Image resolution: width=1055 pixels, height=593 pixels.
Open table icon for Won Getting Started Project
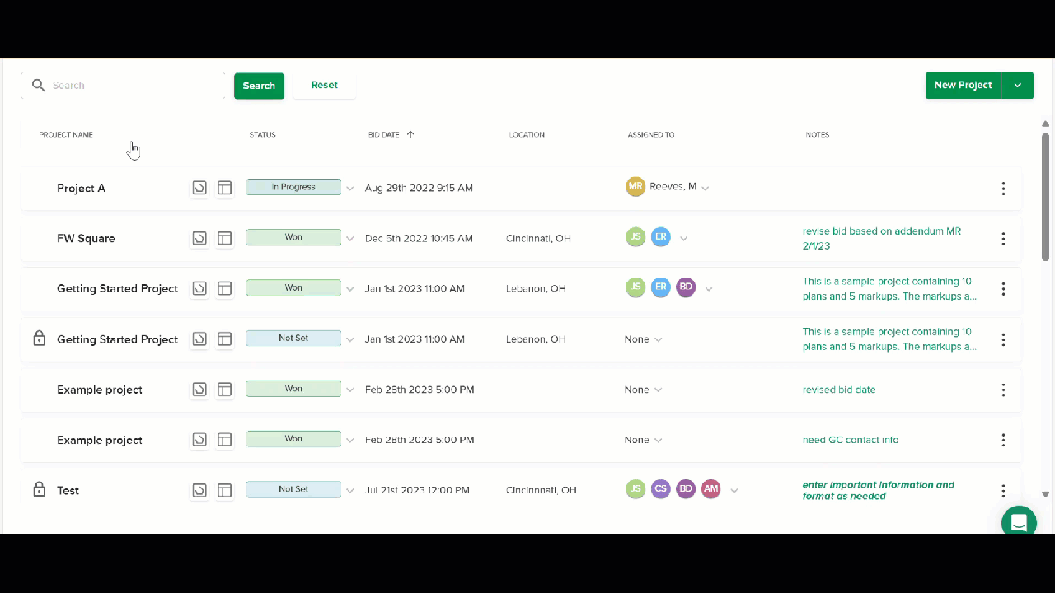224,288
